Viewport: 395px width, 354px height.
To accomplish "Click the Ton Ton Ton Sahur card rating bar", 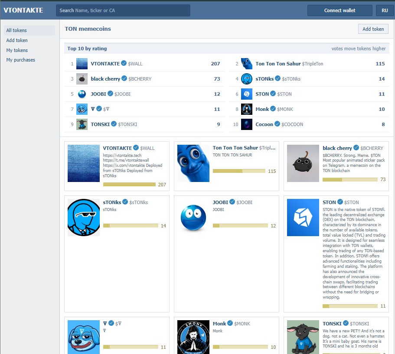I will [239, 171].
